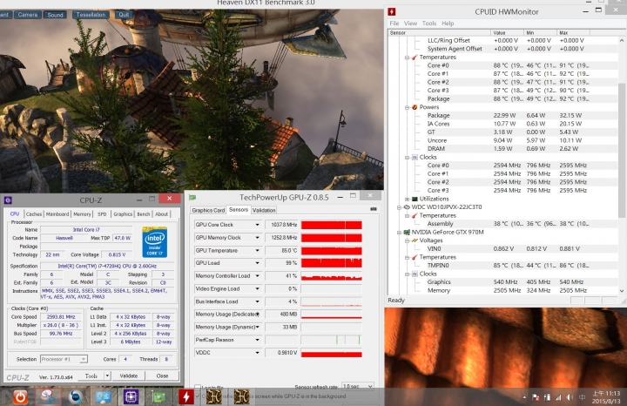Click the orange power icon in the taskbar

coord(20,396)
